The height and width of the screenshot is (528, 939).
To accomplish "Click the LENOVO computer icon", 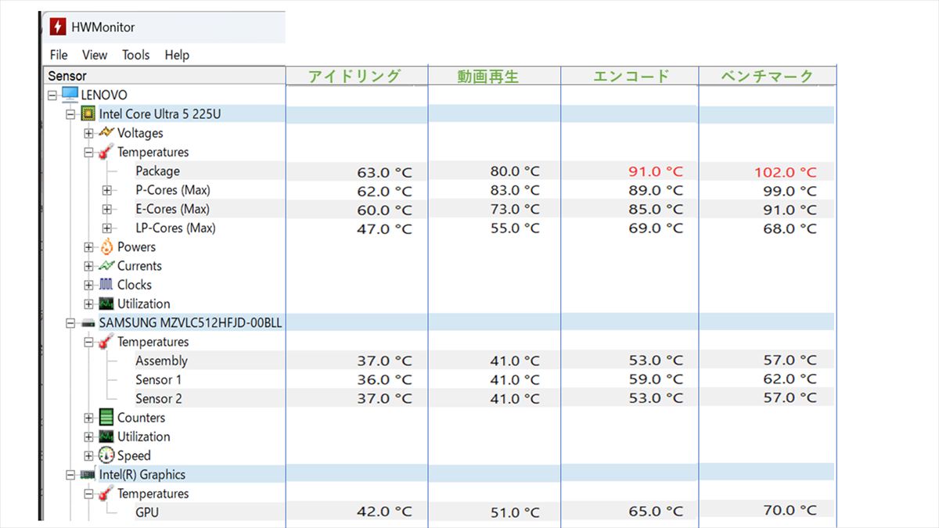I will pos(70,95).
